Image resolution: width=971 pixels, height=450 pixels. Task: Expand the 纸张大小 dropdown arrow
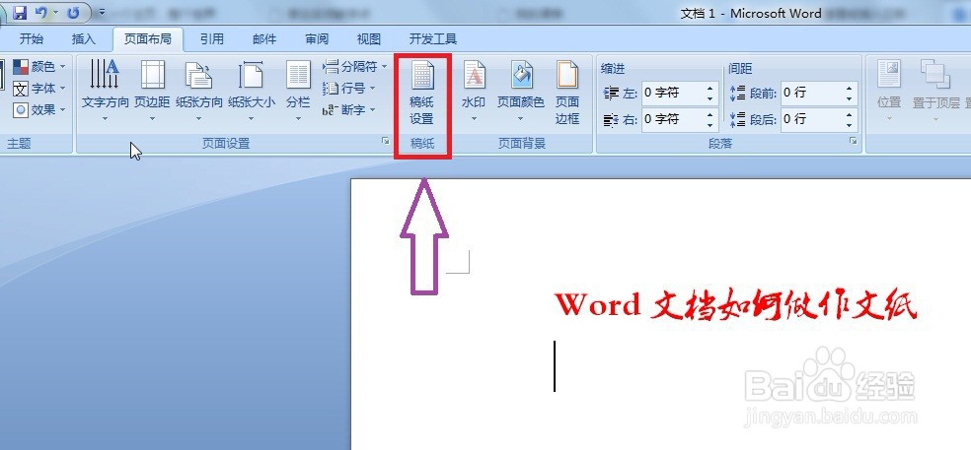click(251, 118)
